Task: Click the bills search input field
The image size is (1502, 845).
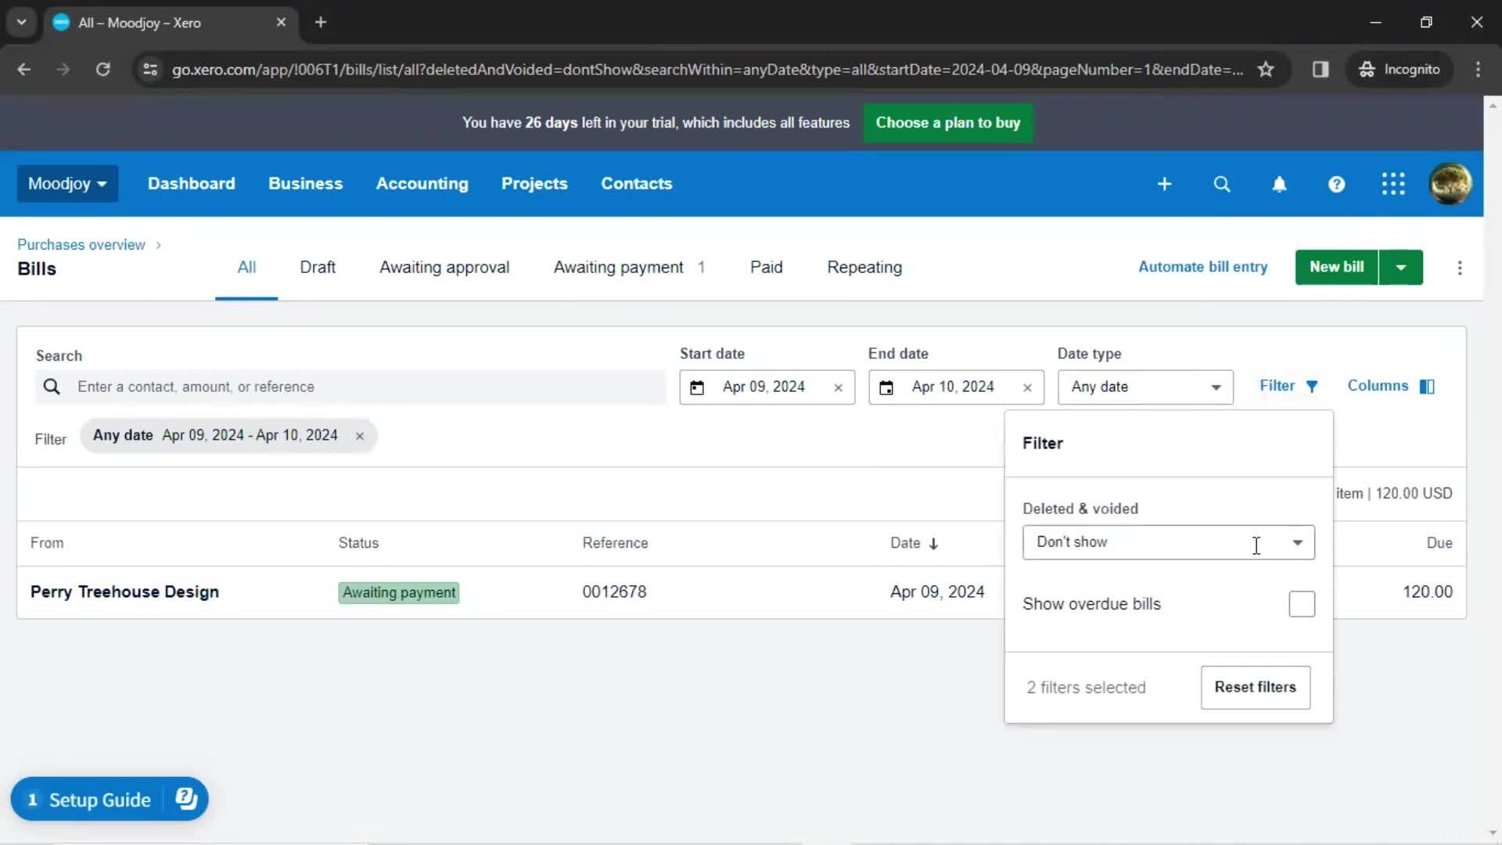Action: 350,387
